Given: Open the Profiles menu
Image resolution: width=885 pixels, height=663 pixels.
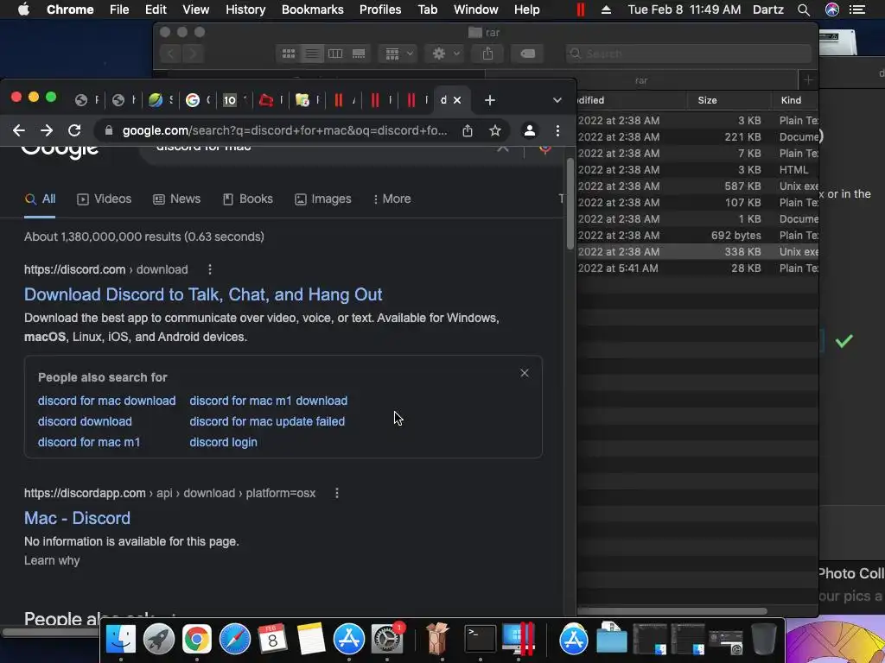Looking at the screenshot, I should tap(380, 9).
